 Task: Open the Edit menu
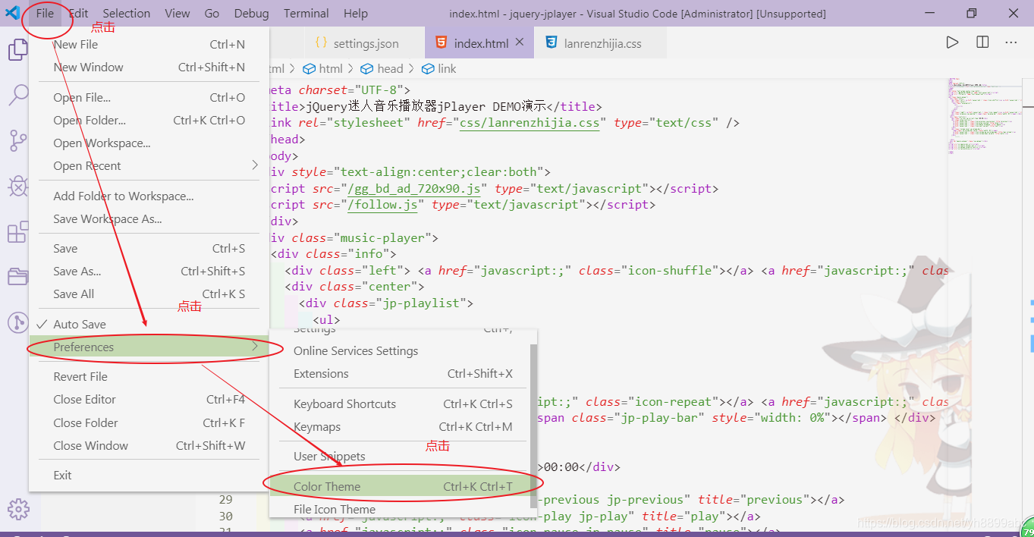click(x=78, y=13)
